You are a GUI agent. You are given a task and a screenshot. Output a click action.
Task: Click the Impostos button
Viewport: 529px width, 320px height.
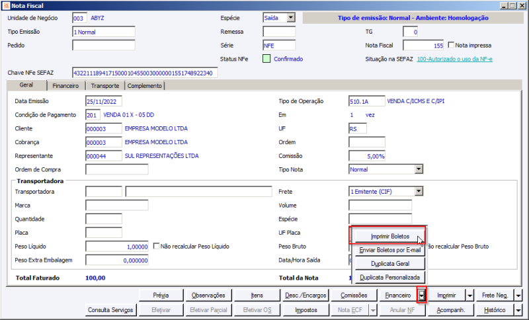[x=306, y=310]
